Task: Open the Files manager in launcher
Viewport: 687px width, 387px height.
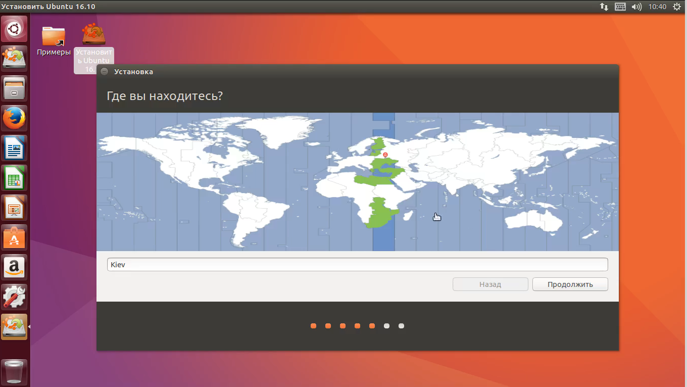Action: [14, 88]
